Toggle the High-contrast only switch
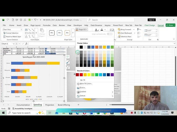Viewport: 177px width, 132px height. [110, 34]
